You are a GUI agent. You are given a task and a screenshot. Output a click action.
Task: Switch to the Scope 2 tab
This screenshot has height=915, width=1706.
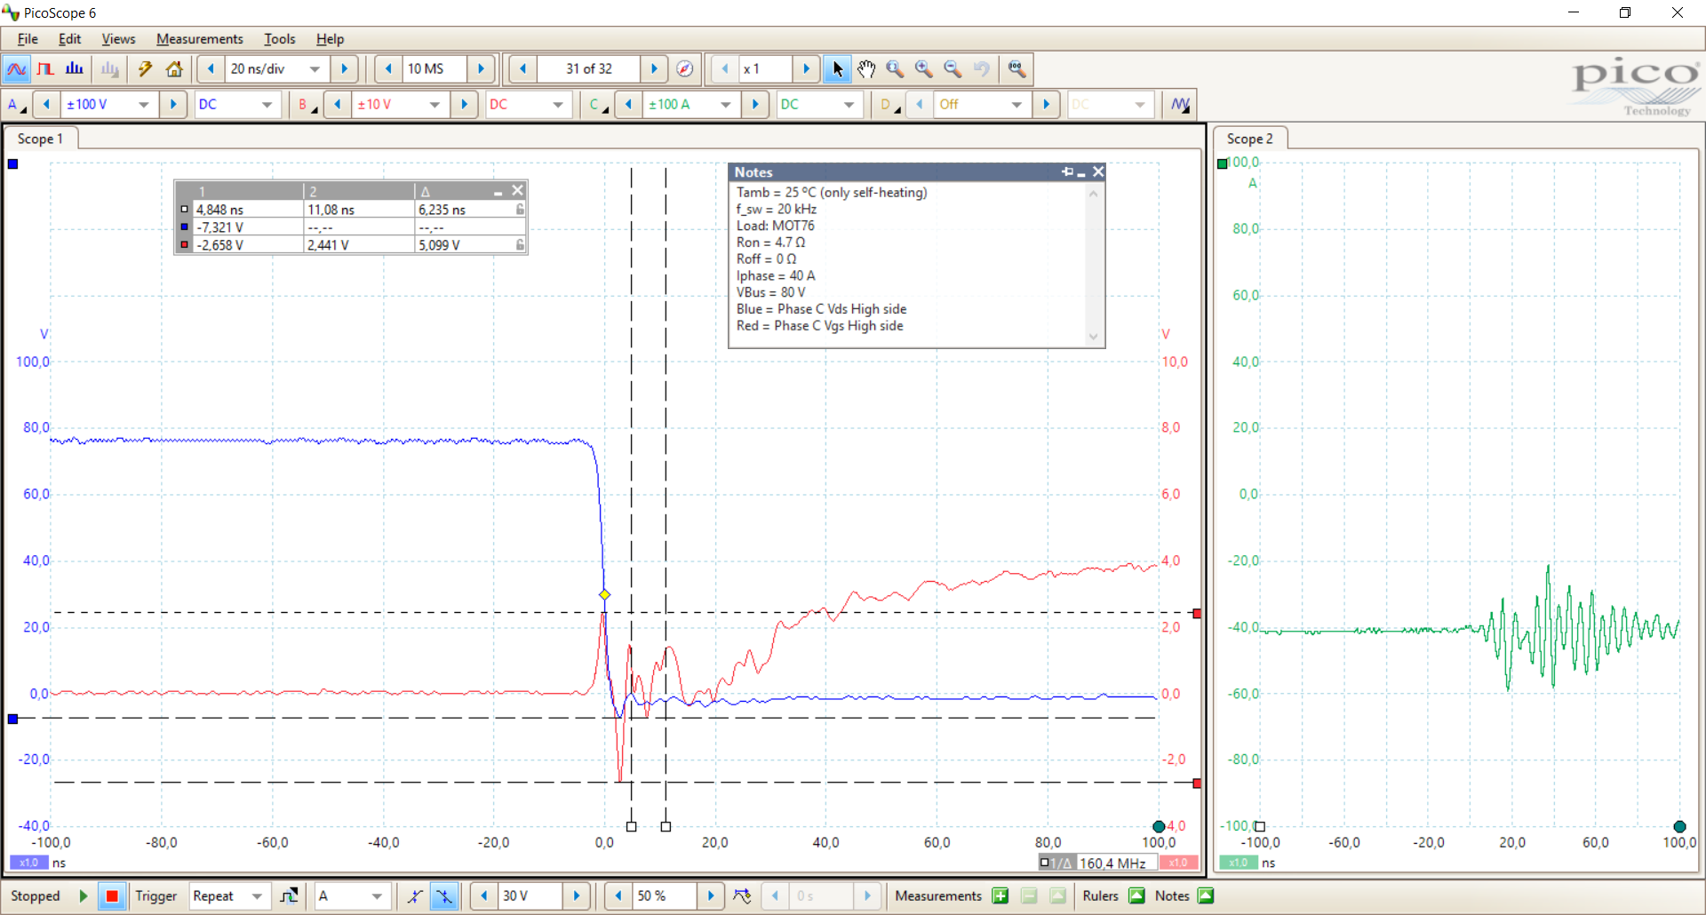pos(1249,139)
